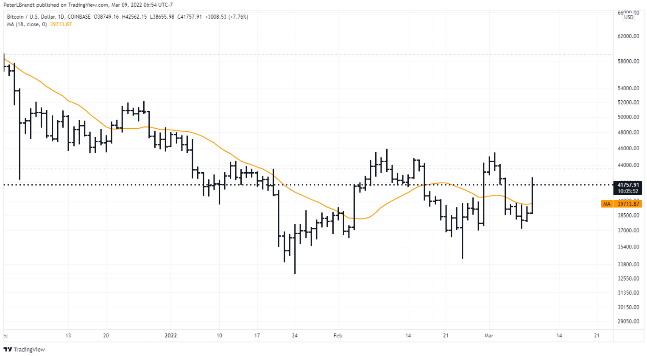The image size is (647, 356).
Task: Click the dotted horizontal current price line
Action: point(308,185)
